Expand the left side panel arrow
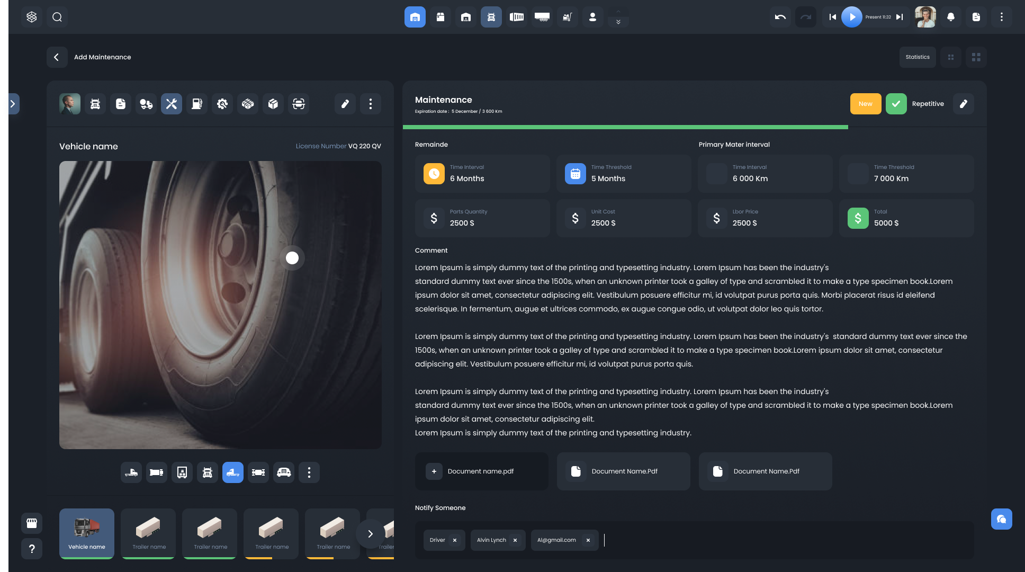Screen dimensions: 1025x572 coord(14,104)
